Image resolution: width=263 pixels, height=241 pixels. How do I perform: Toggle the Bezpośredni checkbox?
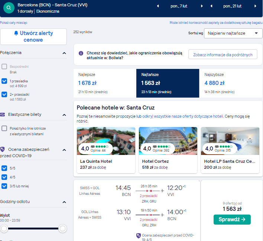pos(4,67)
